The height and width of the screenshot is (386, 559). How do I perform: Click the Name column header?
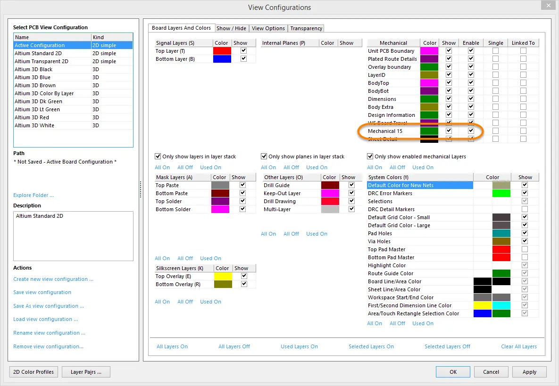52,37
